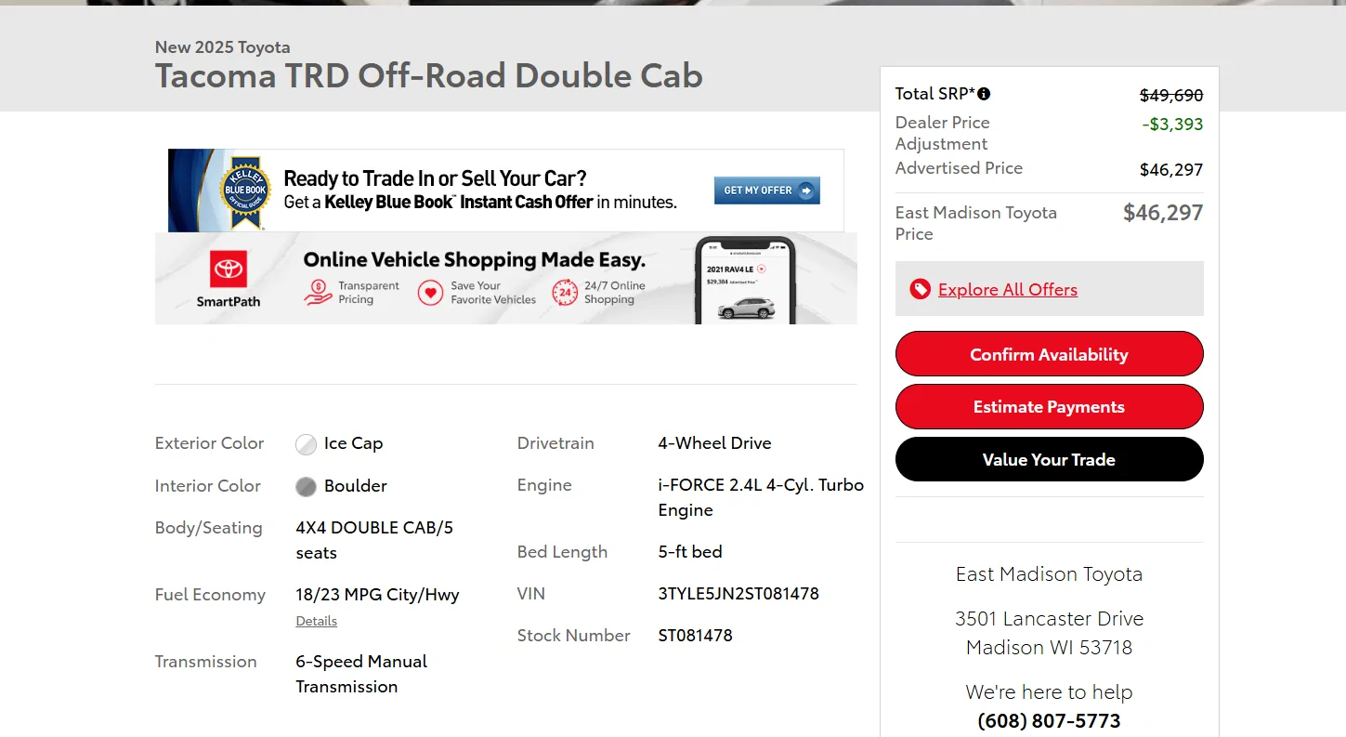1346x737 pixels.
Task: Open the fuel economy Details link
Action: tap(316, 621)
